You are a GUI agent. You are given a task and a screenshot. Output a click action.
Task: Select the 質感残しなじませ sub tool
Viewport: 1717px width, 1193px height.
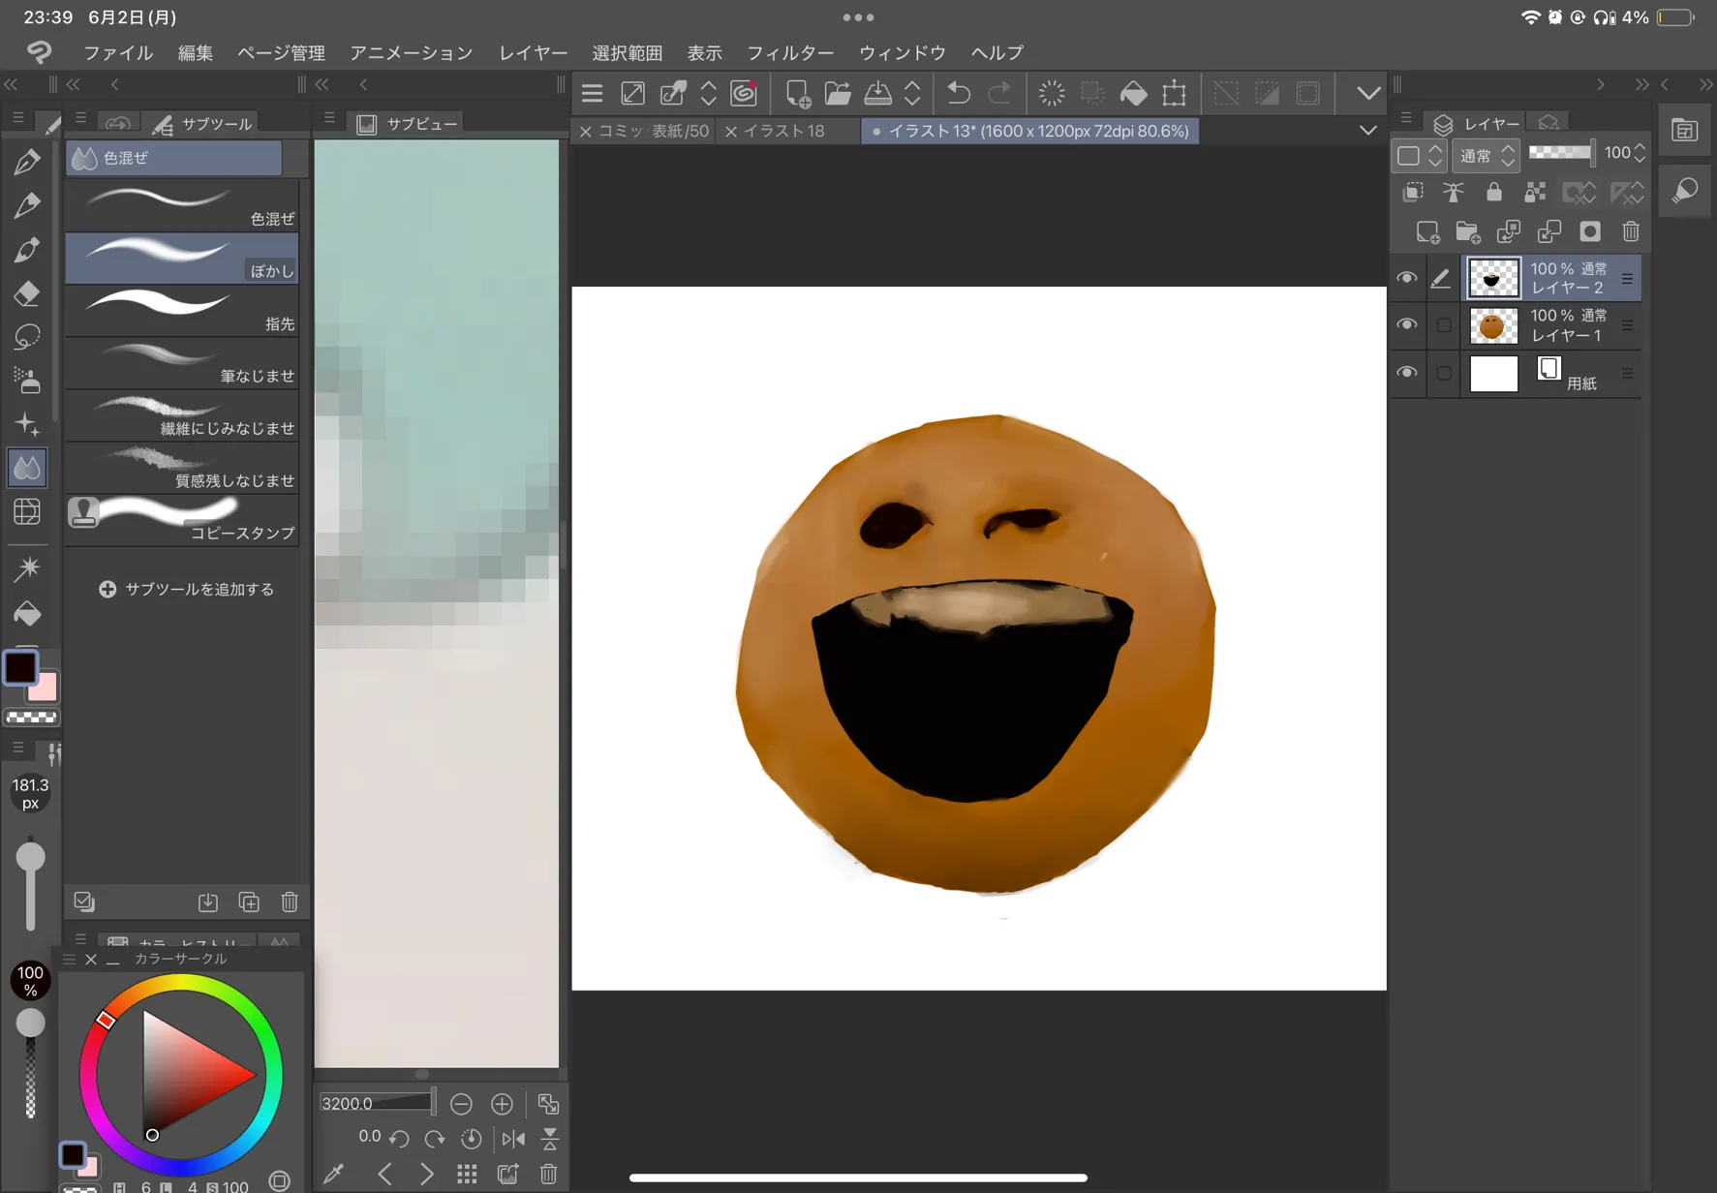(182, 467)
